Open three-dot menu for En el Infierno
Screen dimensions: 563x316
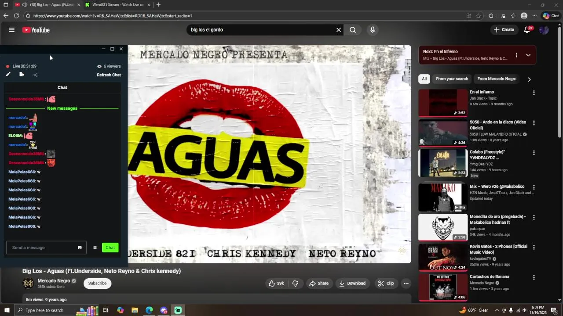pos(534,93)
